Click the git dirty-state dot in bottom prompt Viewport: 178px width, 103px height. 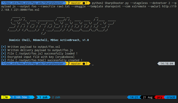click(84, 64)
